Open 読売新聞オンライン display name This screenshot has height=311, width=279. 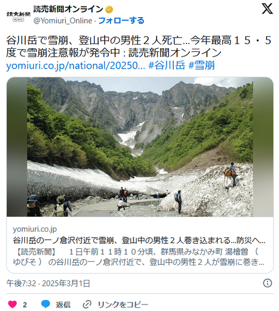tap(68, 9)
